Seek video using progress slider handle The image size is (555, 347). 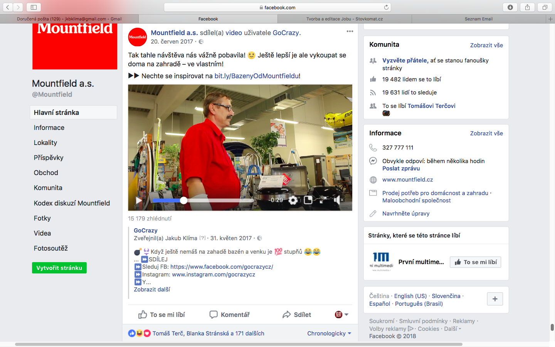coord(184,200)
